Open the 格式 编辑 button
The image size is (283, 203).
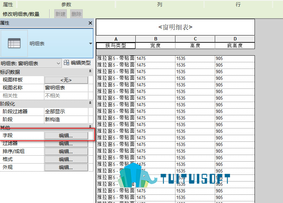66,160
